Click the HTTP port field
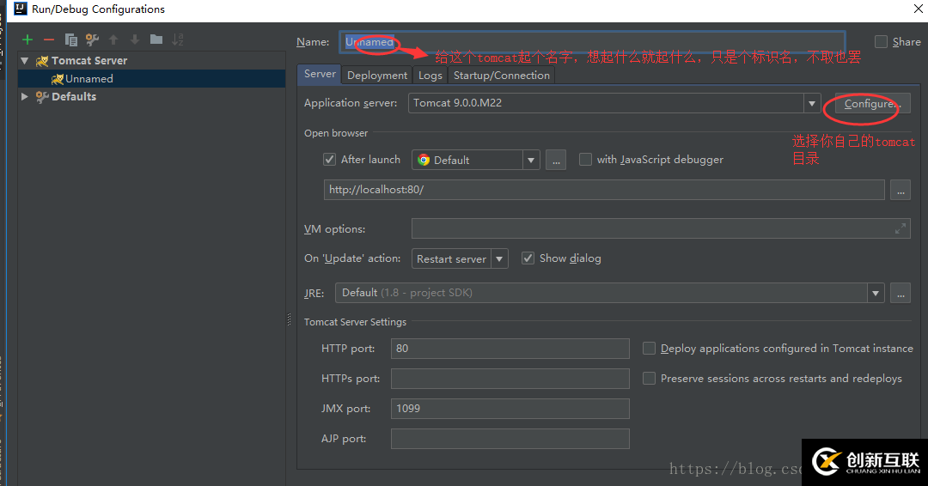Image resolution: width=928 pixels, height=486 pixels. click(510, 349)
